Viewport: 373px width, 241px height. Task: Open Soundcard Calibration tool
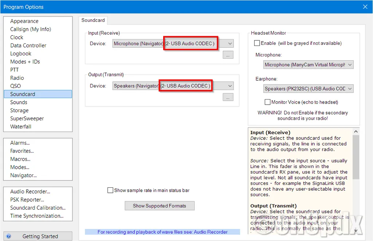(38, 208)
